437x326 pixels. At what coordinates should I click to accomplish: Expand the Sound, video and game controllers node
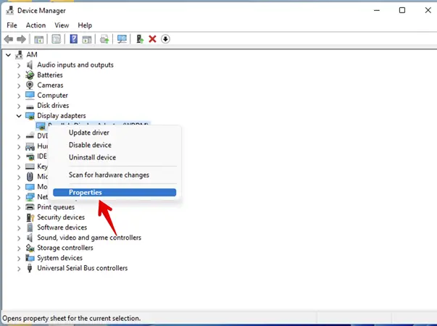click(20, 238)
